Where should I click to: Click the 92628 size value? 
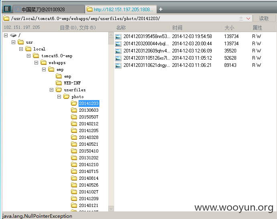[x=230, y=58]
